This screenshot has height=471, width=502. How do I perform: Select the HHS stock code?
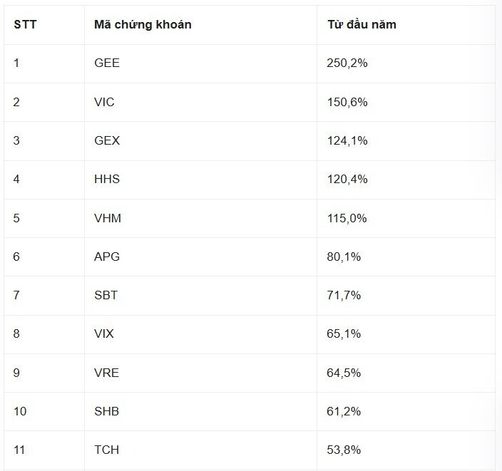click(107, 180)
